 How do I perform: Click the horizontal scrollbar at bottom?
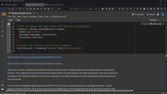69,91
